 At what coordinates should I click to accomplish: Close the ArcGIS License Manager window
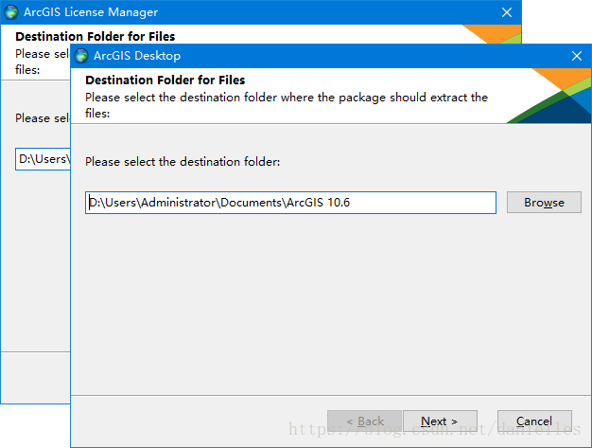click(x=507, y=12)
